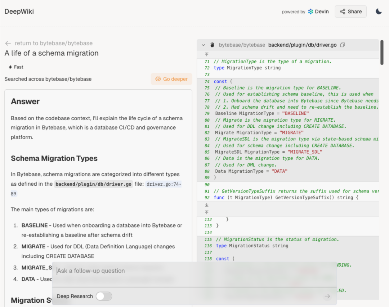Screen dimensions: 389x307
Task: Expand code lines below line 92
Action: (x=207, y=205)
